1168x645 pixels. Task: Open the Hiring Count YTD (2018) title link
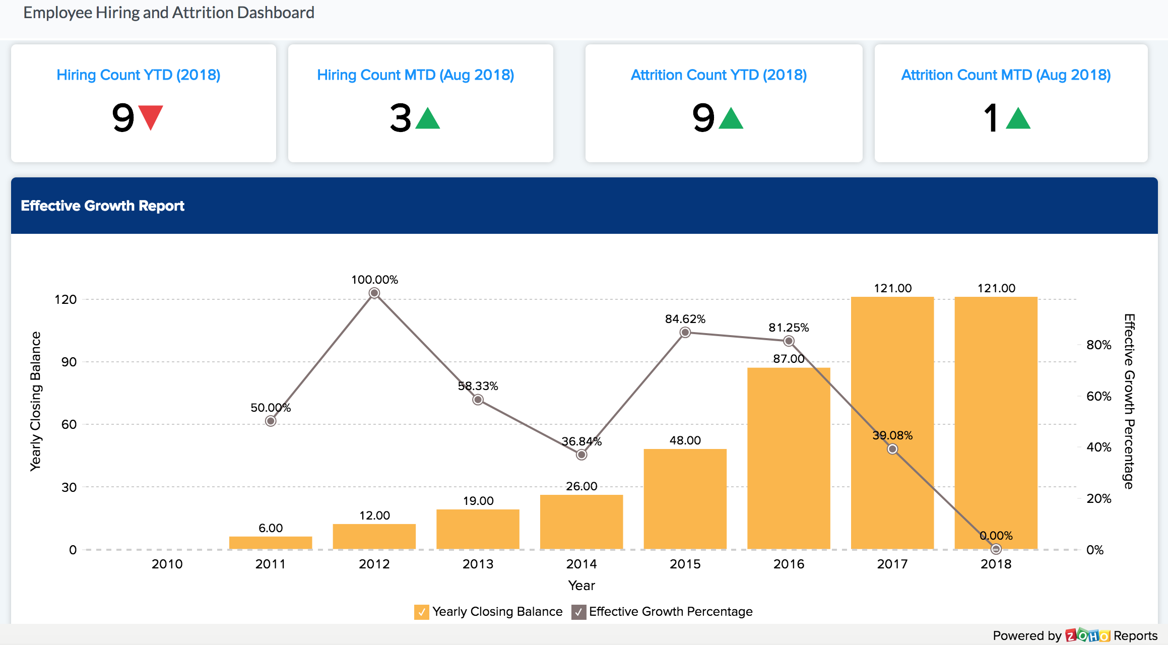pos(139,75)
